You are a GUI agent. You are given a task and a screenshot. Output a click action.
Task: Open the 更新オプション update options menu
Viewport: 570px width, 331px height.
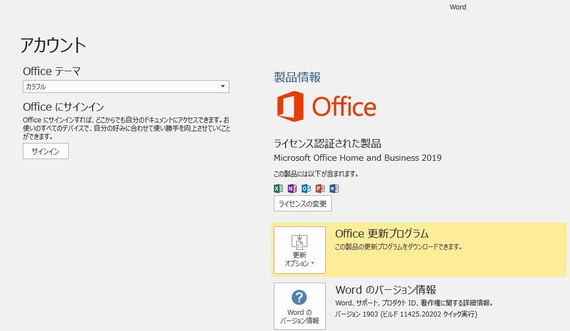click(x=300, y=250)
